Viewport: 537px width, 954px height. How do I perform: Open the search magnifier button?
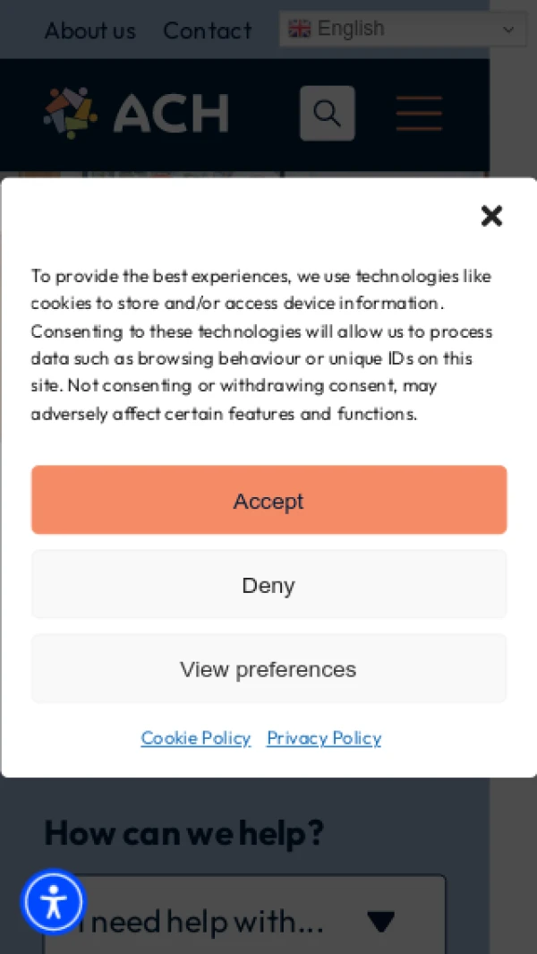327,114
